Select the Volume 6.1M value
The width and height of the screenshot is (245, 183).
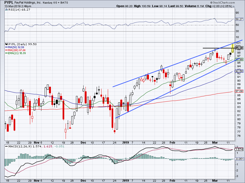pyautogui.click(x=194, y=6)
